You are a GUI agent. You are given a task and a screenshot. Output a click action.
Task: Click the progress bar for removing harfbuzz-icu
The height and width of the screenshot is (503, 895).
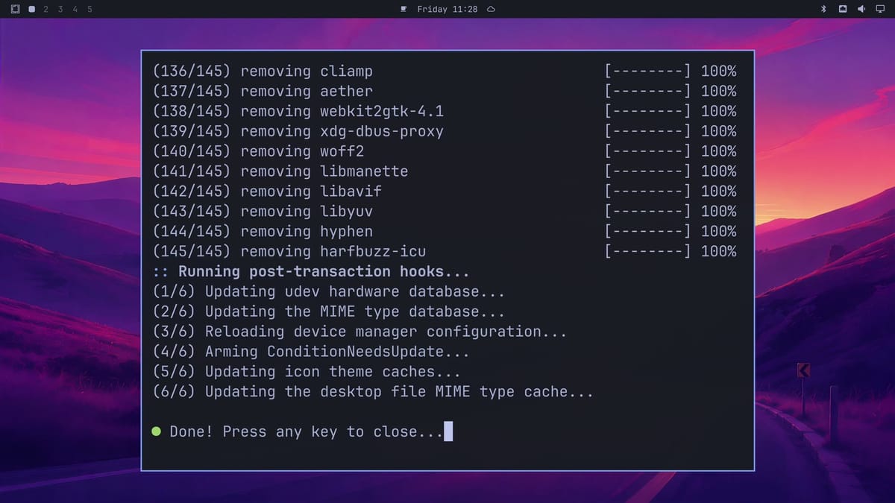click(647, 252)
